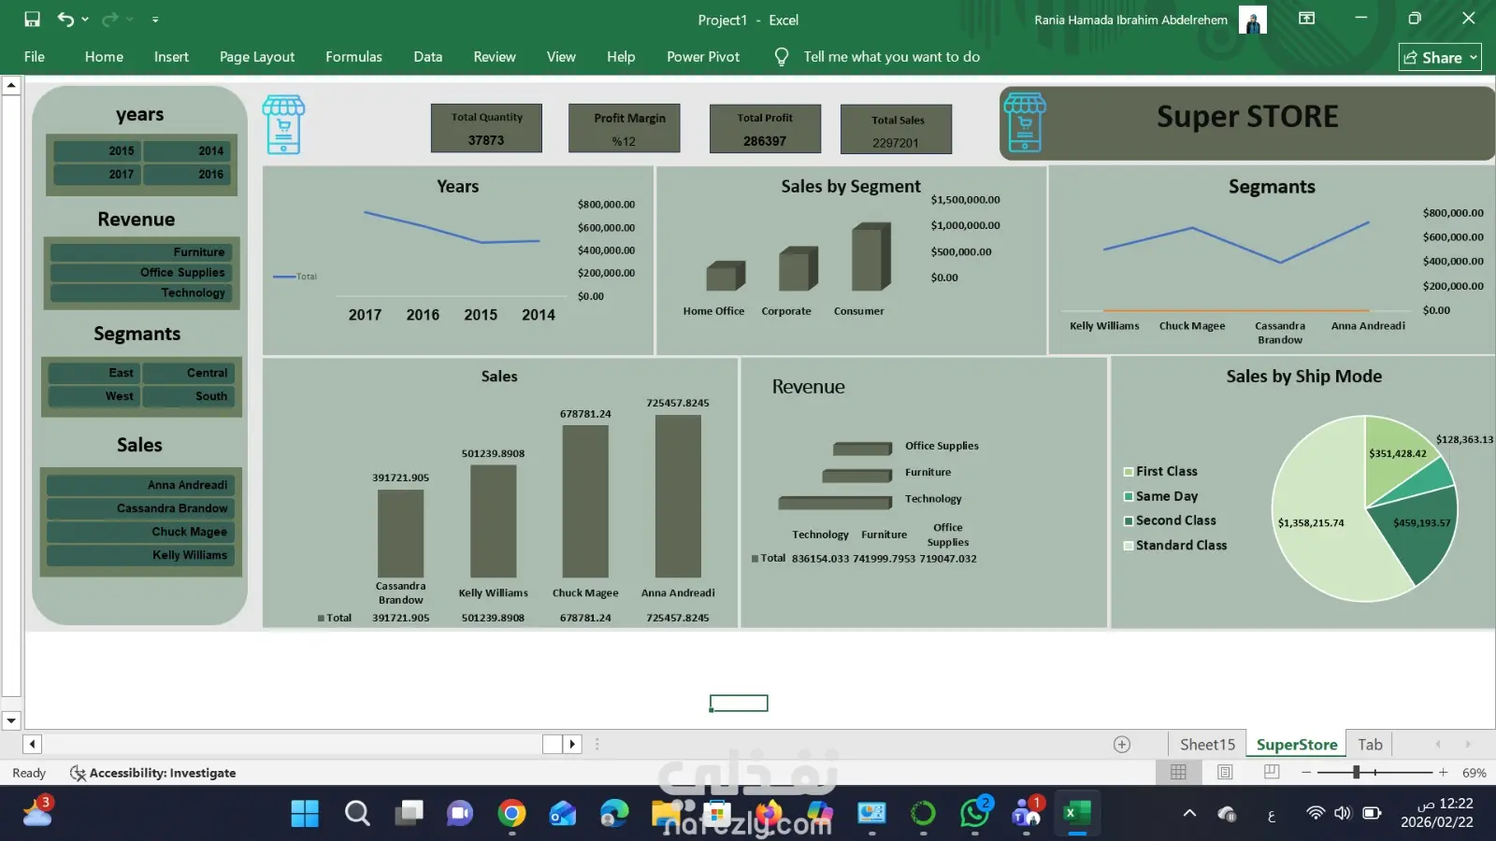Toggle the 2017 year slicer button
Viewport: 1496px width, 841px height.
click(97, 174)
